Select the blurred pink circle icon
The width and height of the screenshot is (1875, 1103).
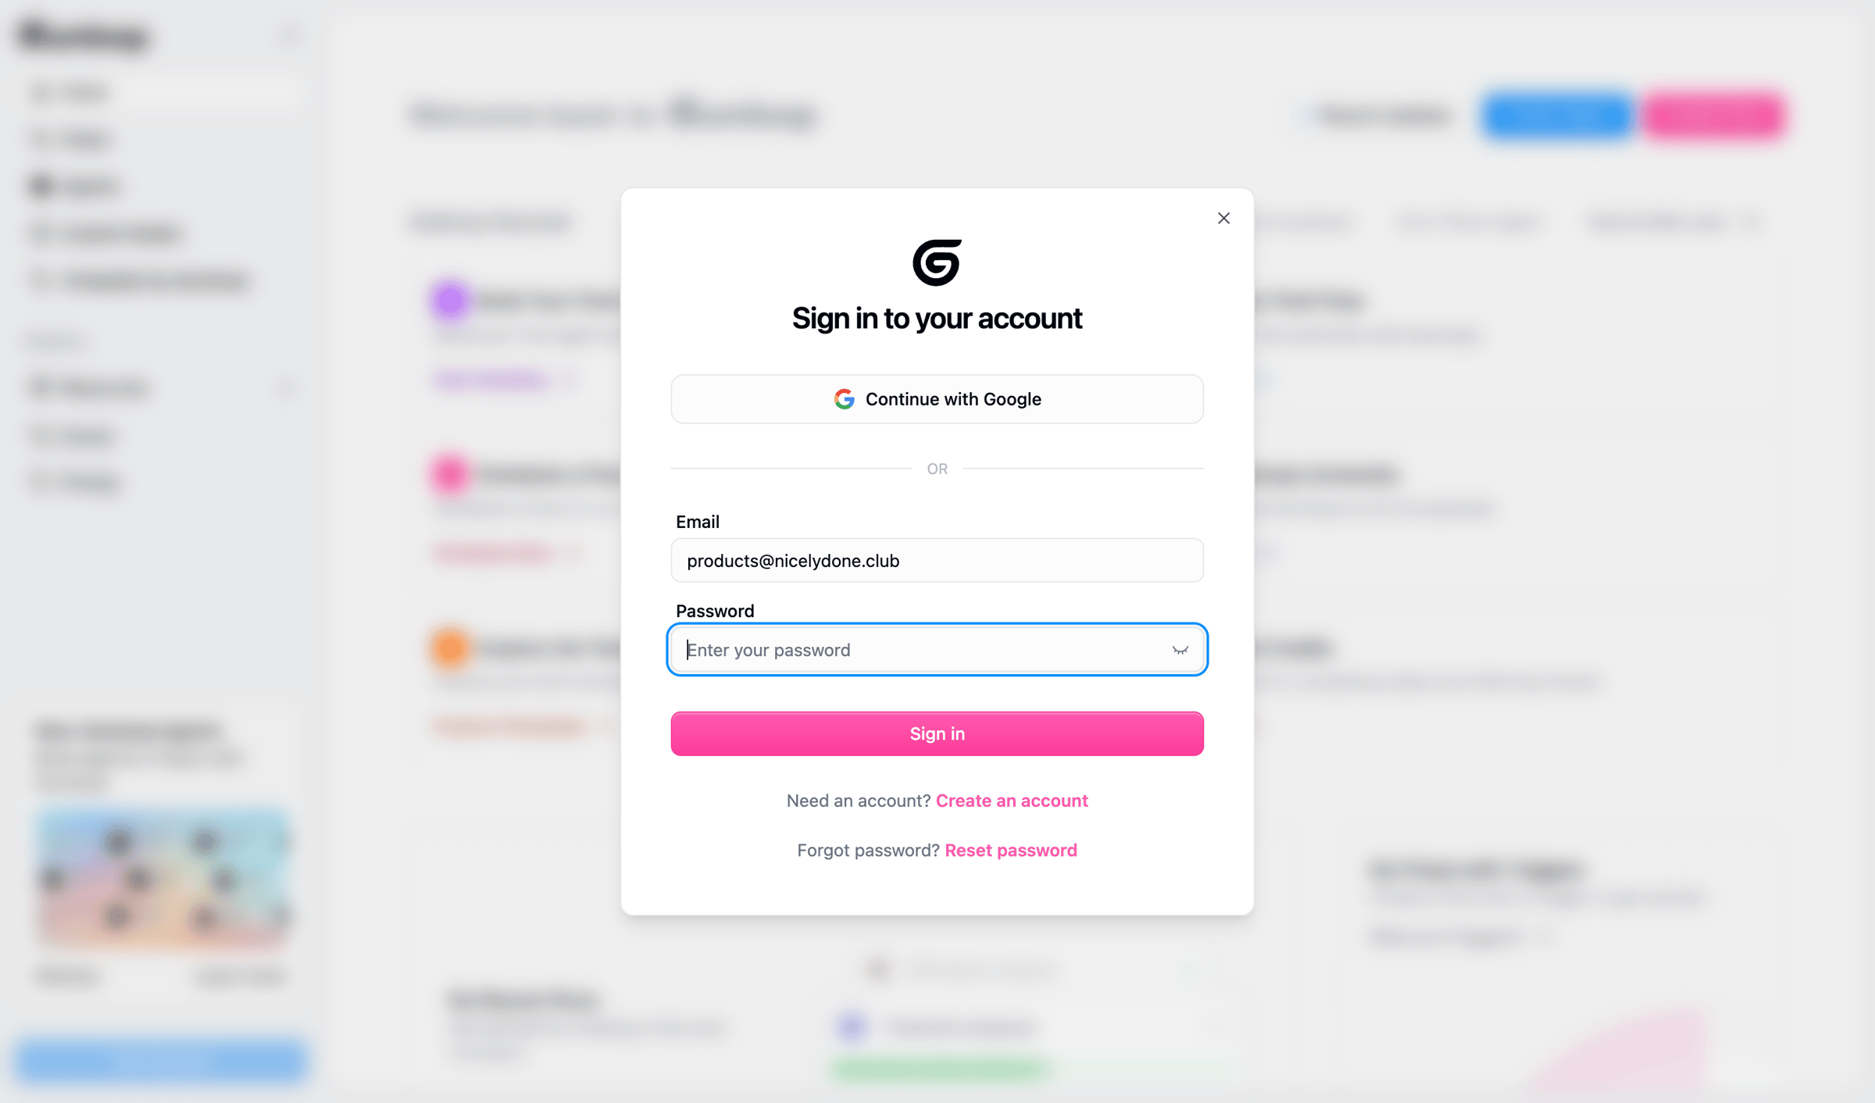click(x=449, y=474)
